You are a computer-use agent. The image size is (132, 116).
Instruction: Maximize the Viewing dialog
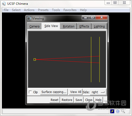92,17
